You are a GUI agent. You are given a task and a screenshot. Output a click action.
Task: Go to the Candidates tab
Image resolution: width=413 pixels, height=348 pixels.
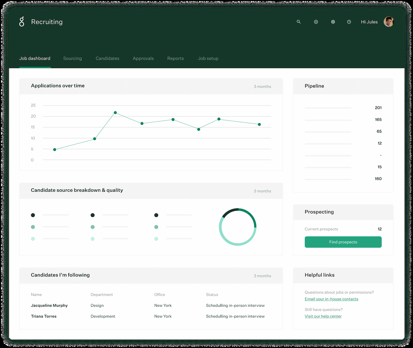click(x=107, y=59)
